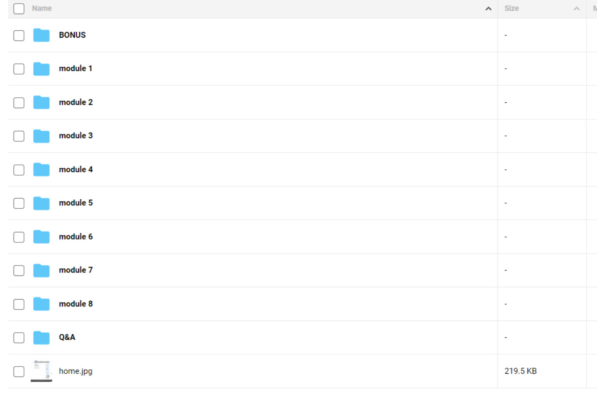Click the module 8 folder icon

tap(41, 304)
